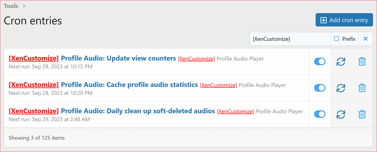The width and height of the screenshot is (377, 152).
Task: Delete the Update view counters cron entry
Action: tap(362, 61)
